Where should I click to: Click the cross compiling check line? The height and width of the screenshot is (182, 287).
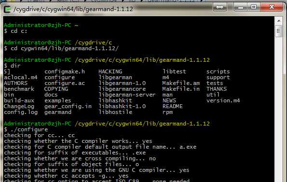coord(80,158)
